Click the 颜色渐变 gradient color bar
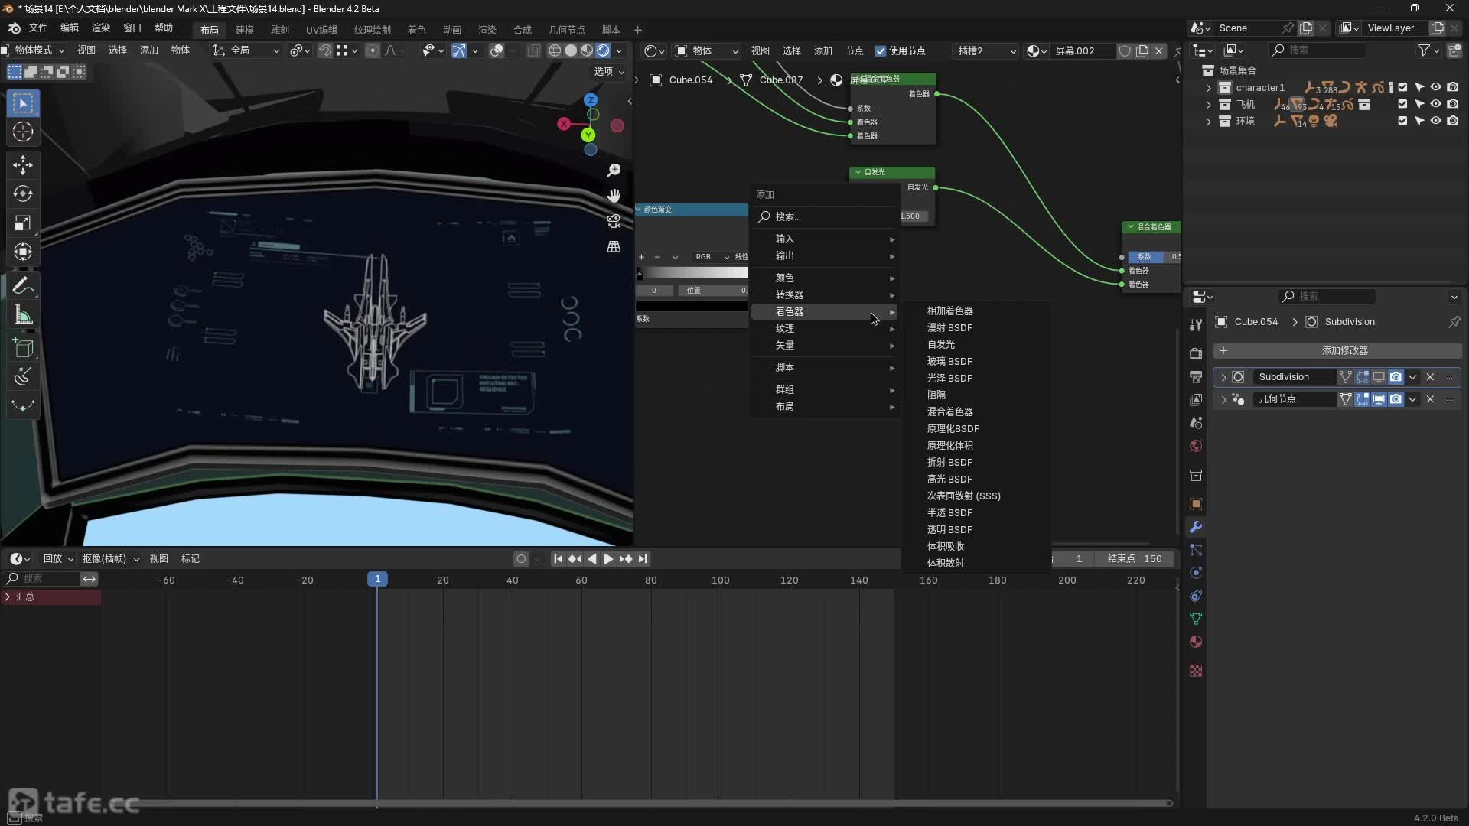Viewport: 1469px width, 826px height. point(693,272)
